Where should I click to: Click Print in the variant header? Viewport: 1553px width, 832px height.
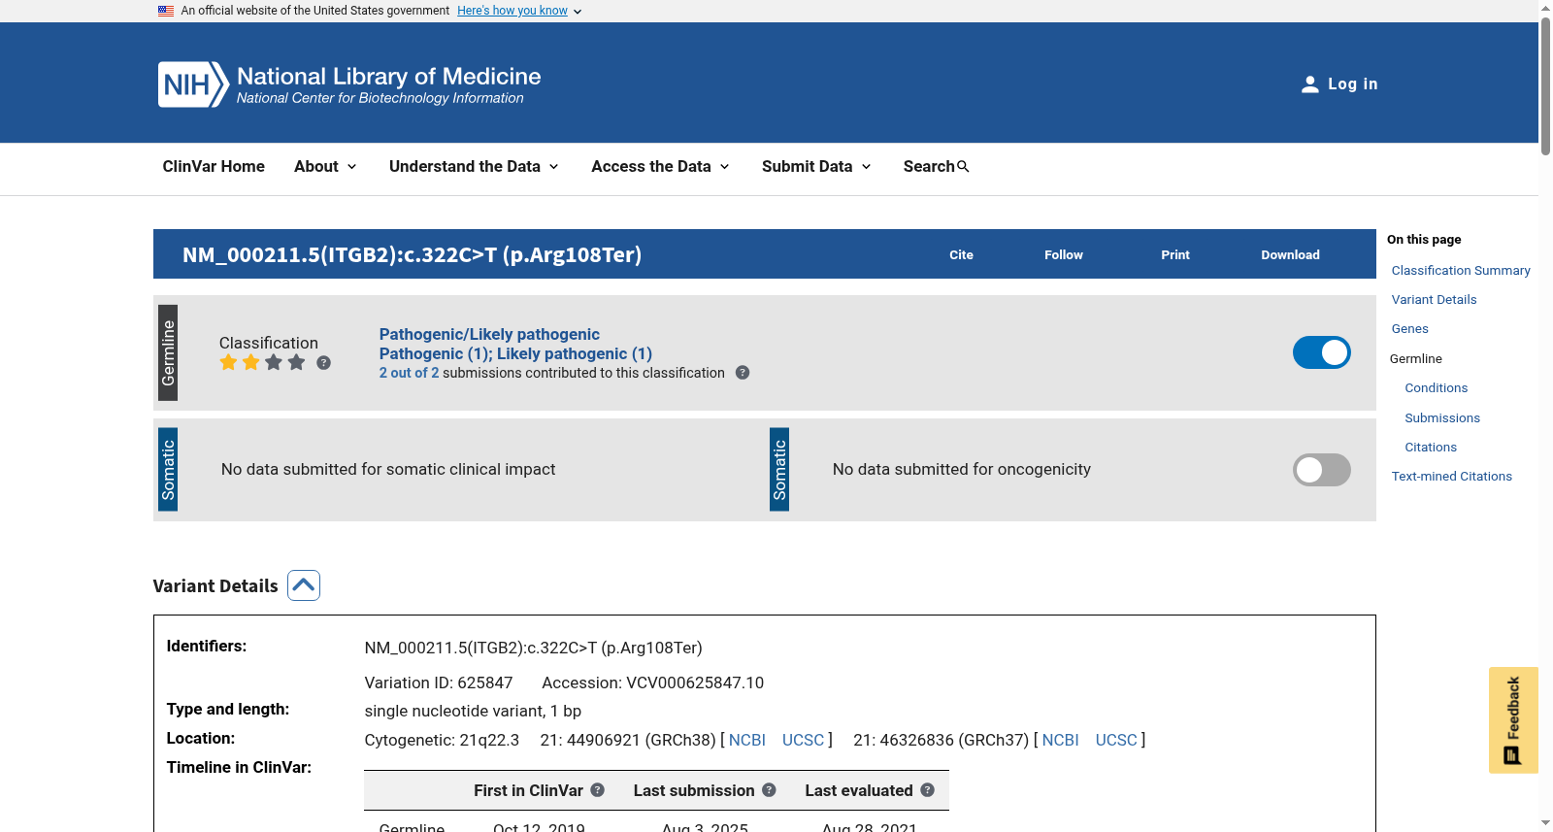(1175, 254)
